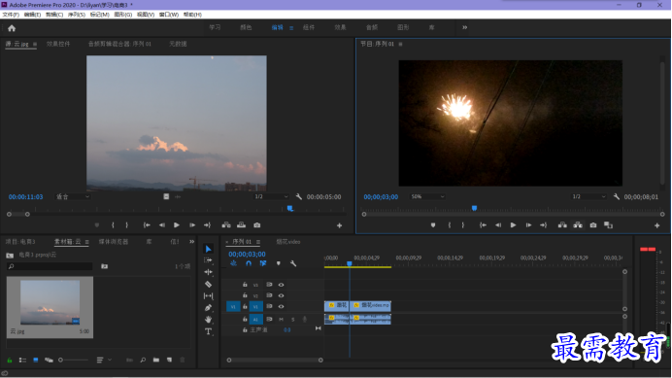Select the Ripple Edit tool
This screenshot has width=672, height=378.
pyautogui.click(x=208, y=272)
